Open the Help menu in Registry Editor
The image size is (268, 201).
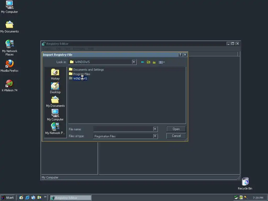[91, 49]
